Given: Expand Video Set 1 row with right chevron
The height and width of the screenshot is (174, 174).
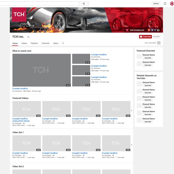Looking at the screenshot, I should [132, 145].
